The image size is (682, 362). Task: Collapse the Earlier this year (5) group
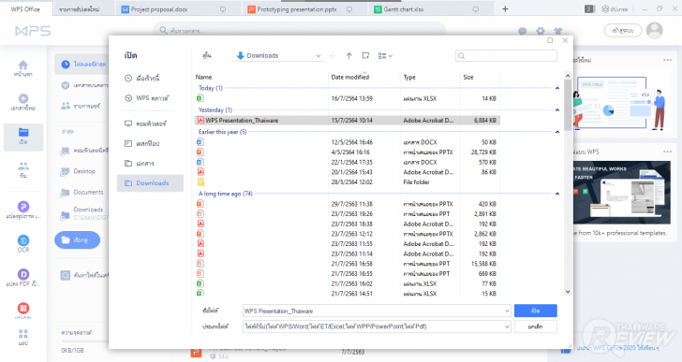557,132
